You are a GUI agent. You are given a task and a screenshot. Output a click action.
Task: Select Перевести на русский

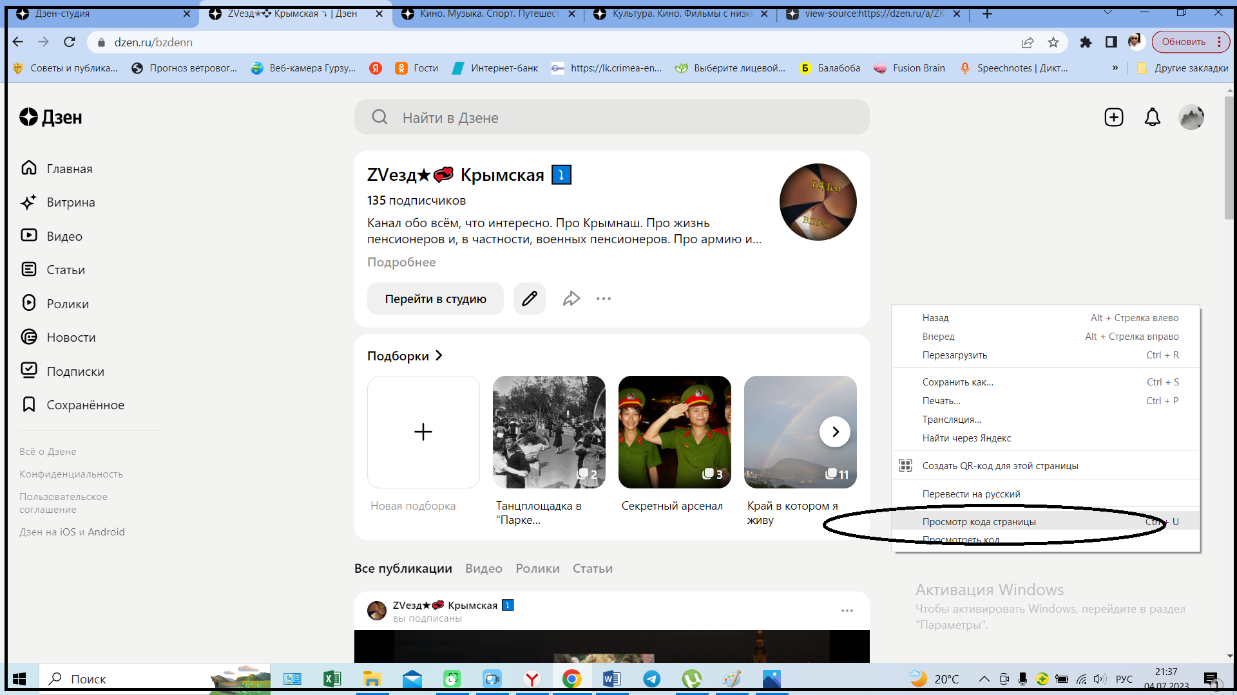[x=1046, y=494]
